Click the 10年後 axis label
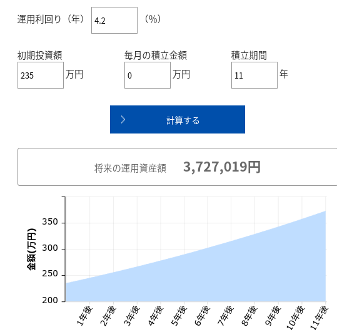The image size is (337, 330). (x=296, y=318)
